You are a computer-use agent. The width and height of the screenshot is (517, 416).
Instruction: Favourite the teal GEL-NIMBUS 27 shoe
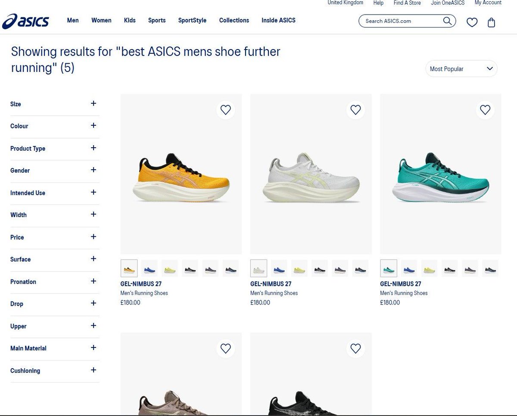coord(485,110)
